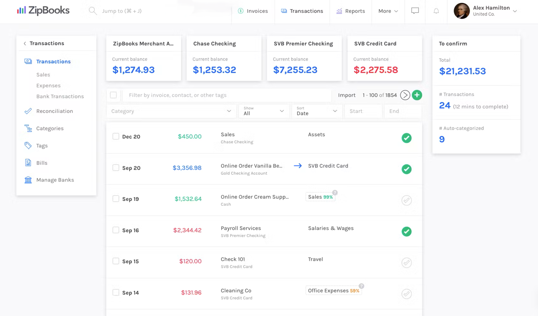Confirm the Sep 14 Cleaning Co transaction
538x316 pixels.
click(x=406, y=294)
